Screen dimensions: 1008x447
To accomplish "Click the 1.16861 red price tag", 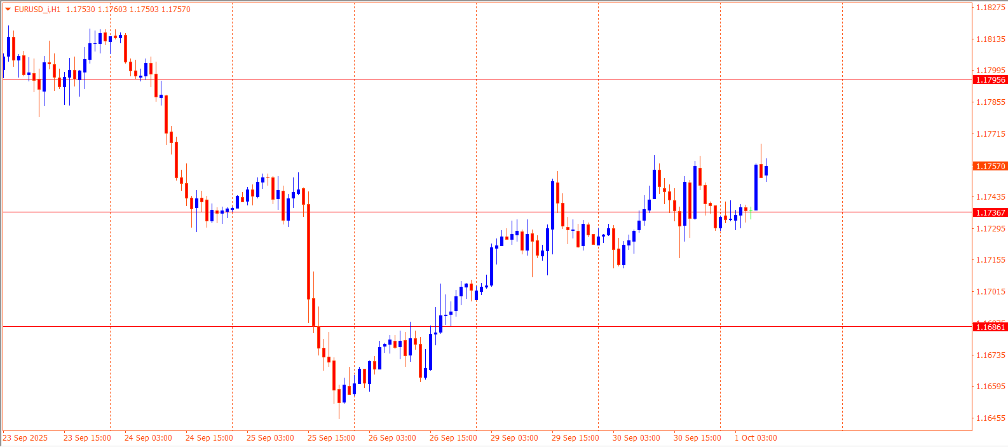I will (990, 327).
